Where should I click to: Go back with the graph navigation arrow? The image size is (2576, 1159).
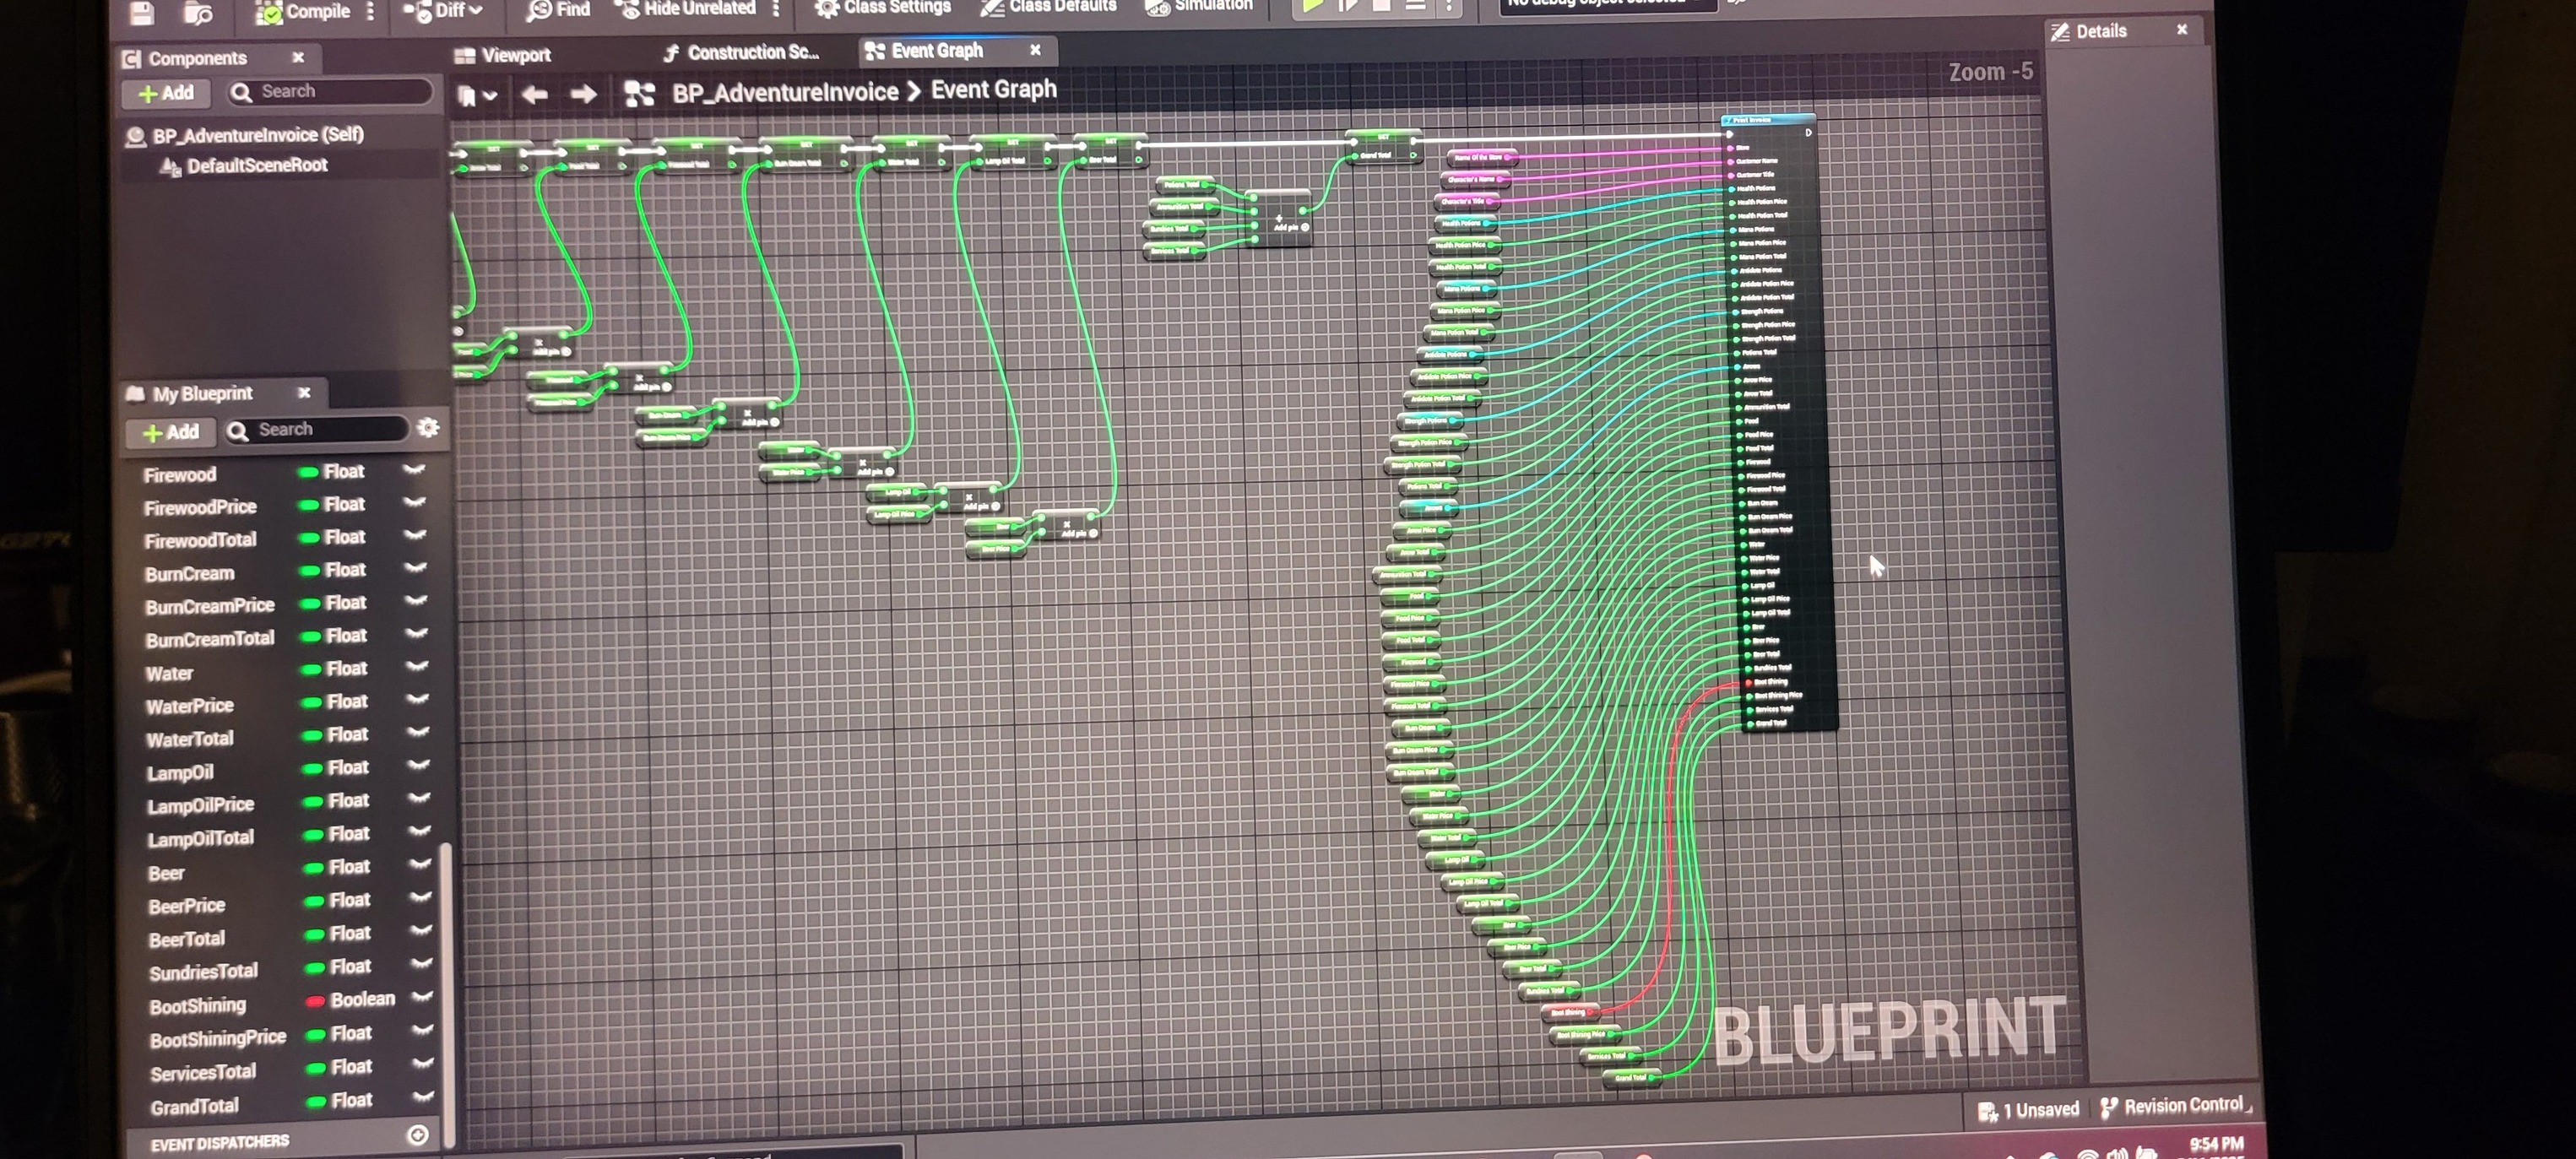coord(535,95)
